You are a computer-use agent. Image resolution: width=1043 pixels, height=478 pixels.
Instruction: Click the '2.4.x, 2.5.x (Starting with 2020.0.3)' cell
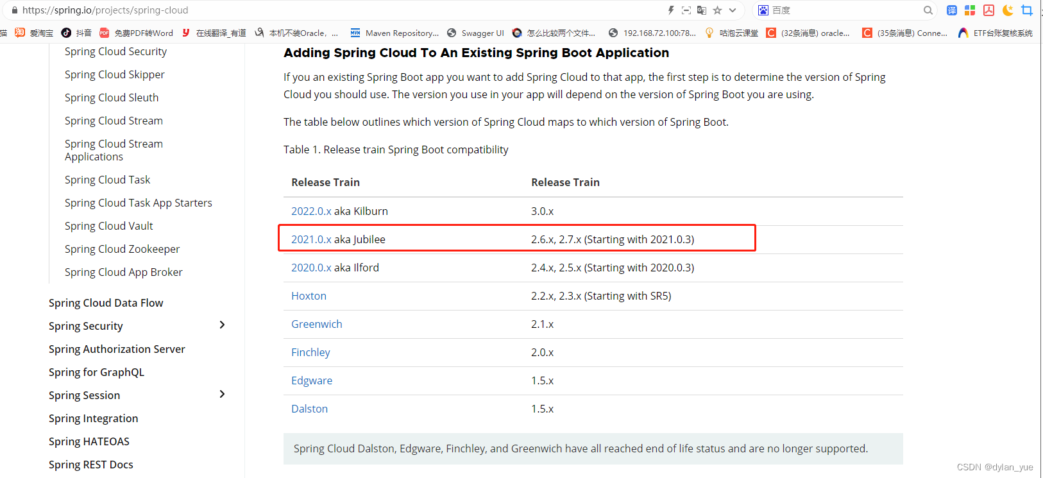pos(613,268)
